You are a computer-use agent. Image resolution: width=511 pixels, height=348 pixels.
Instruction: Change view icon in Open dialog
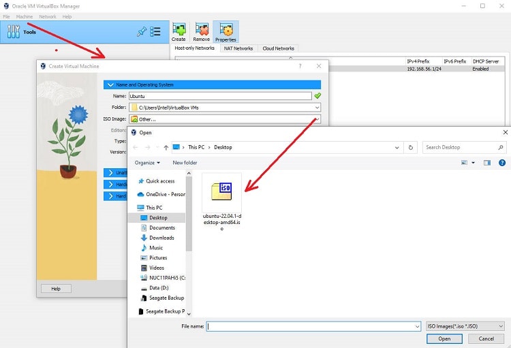464,163
